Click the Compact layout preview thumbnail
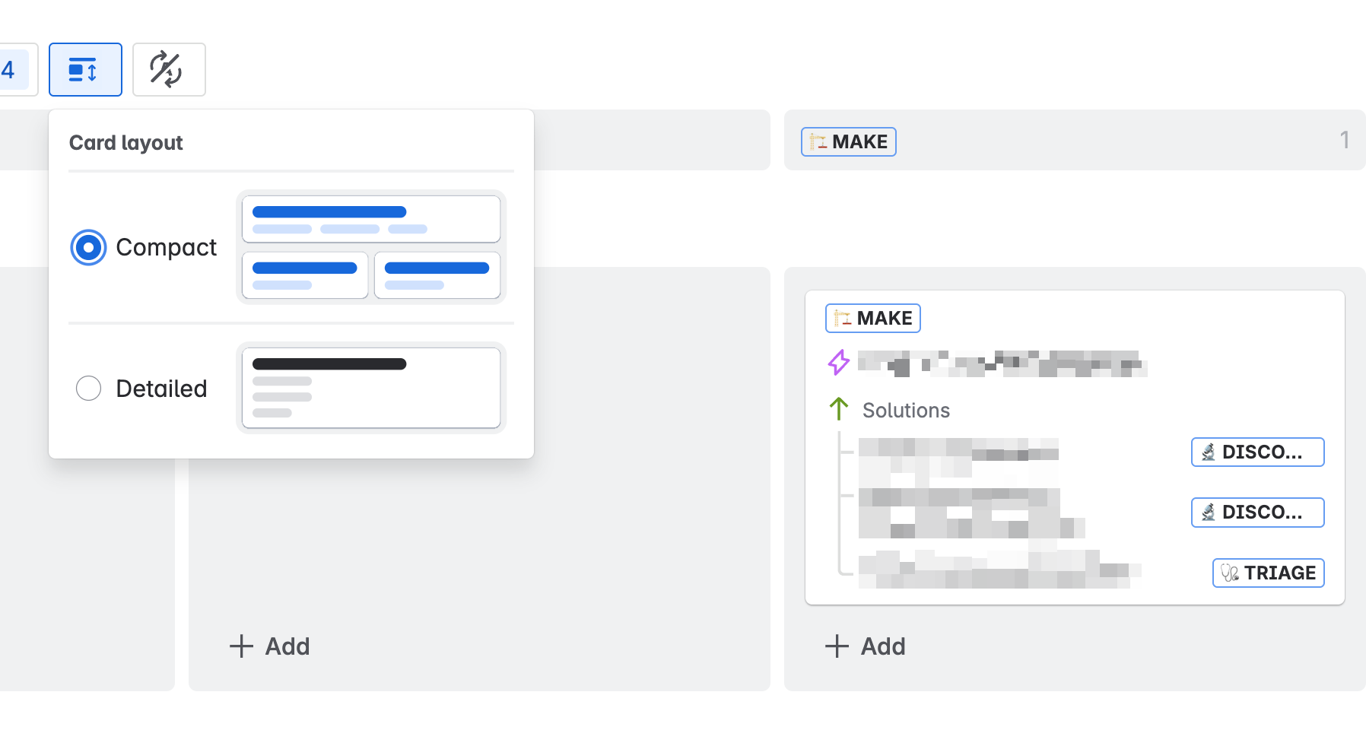This screenshot has height=730, width=1366. tap(371, 247)
